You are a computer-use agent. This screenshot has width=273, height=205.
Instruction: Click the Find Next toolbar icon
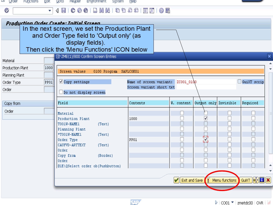(x=107, y=11)
